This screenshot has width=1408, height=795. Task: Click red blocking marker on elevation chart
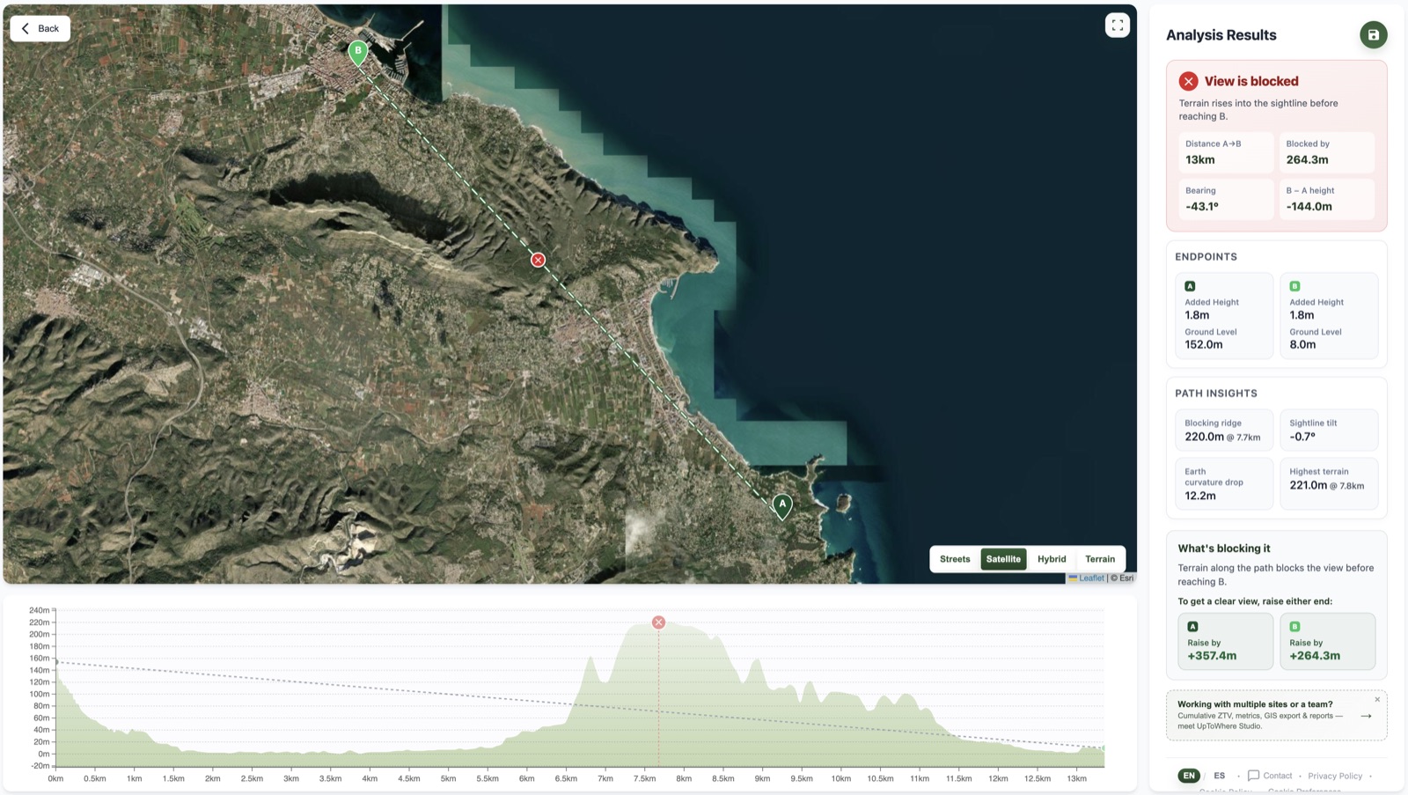tap(658, 622)
